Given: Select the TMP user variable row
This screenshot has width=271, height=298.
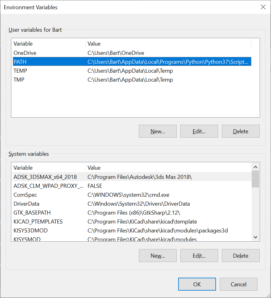Looking at the screenshot, I should [x=132, y=80].
